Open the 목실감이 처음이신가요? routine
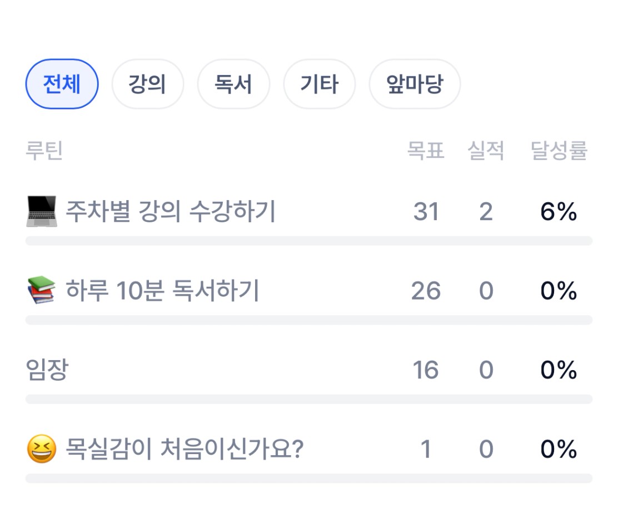 click(184, 449)
